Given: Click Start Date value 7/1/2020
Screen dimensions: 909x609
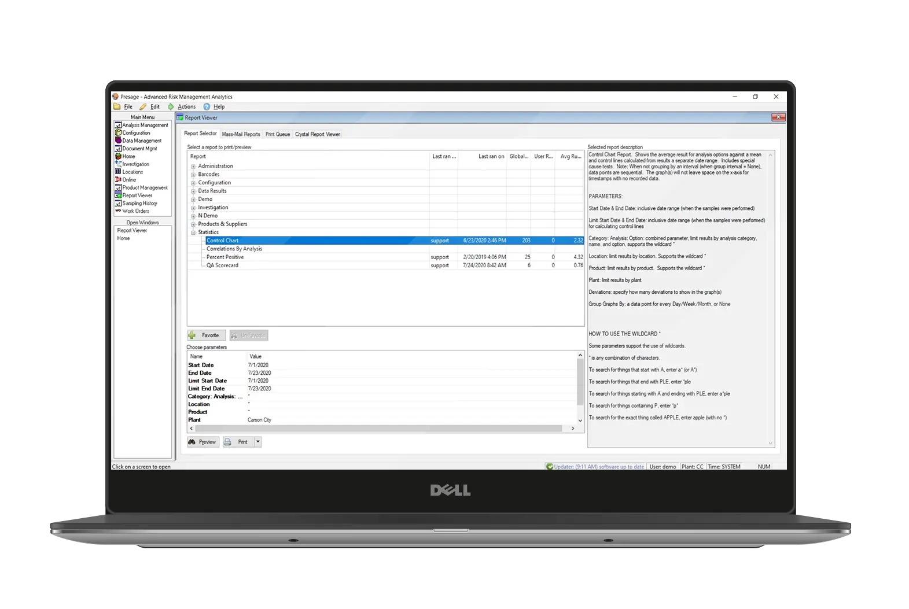Looking at the screenshot, I should [258, 366].
